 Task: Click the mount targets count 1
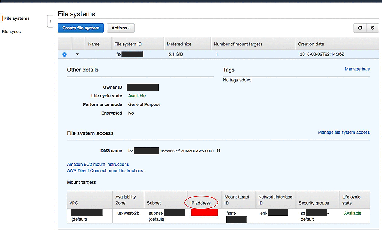217,54
